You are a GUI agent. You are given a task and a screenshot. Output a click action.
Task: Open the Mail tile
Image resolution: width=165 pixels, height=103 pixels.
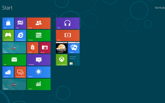[14, 60]
